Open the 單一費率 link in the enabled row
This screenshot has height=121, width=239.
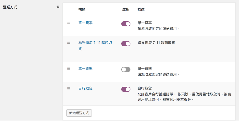point(85,23)
